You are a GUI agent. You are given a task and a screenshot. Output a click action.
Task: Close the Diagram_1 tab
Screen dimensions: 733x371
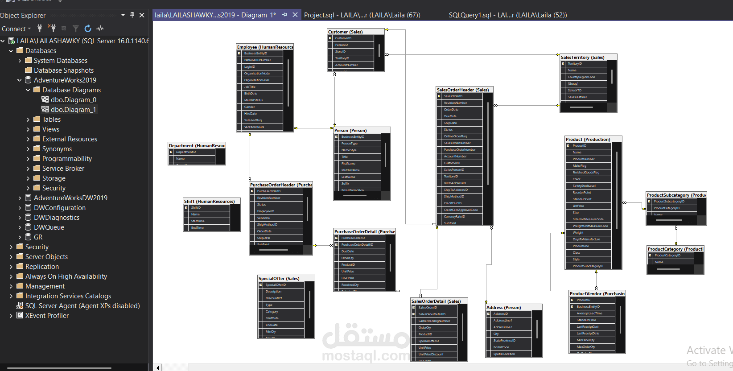(x=295, y=15)
